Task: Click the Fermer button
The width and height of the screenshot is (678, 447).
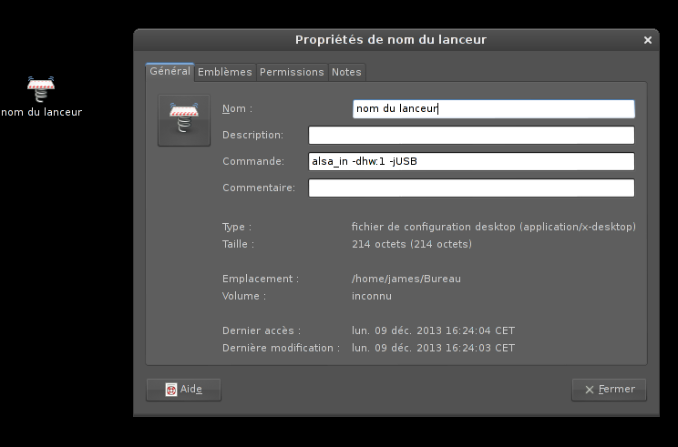Action: 610,390
